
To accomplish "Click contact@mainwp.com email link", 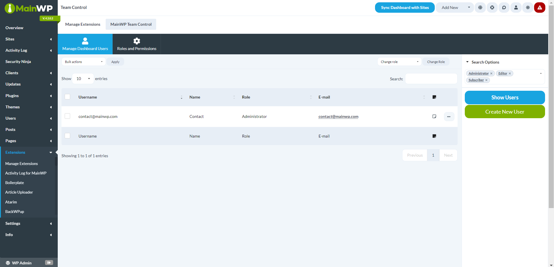I will (338, 116).
